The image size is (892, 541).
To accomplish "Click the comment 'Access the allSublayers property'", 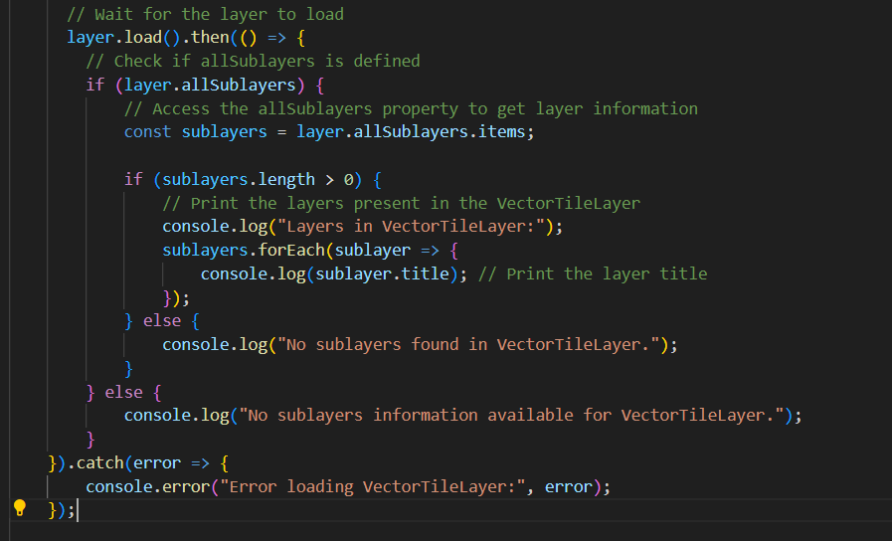I will [x=411, y=108].
